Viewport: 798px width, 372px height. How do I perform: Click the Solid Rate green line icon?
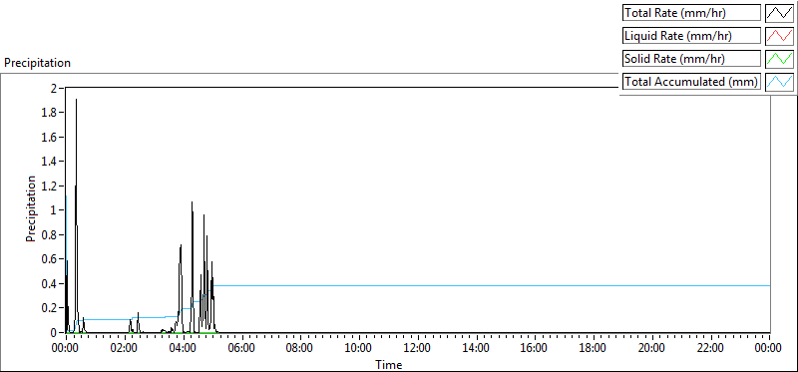click(x=779, y=59)
